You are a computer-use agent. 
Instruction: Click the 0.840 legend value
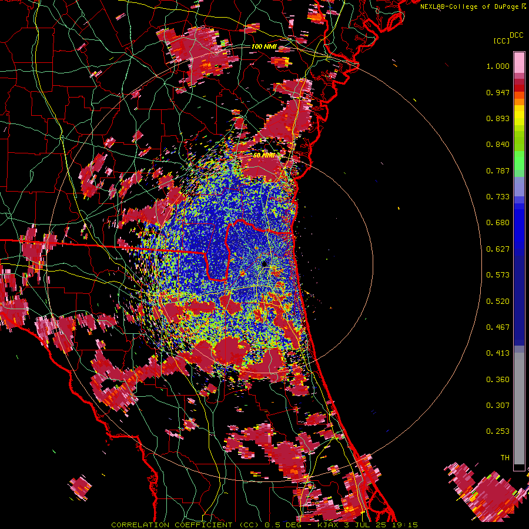pyautogui.click(x=498, y=145)
